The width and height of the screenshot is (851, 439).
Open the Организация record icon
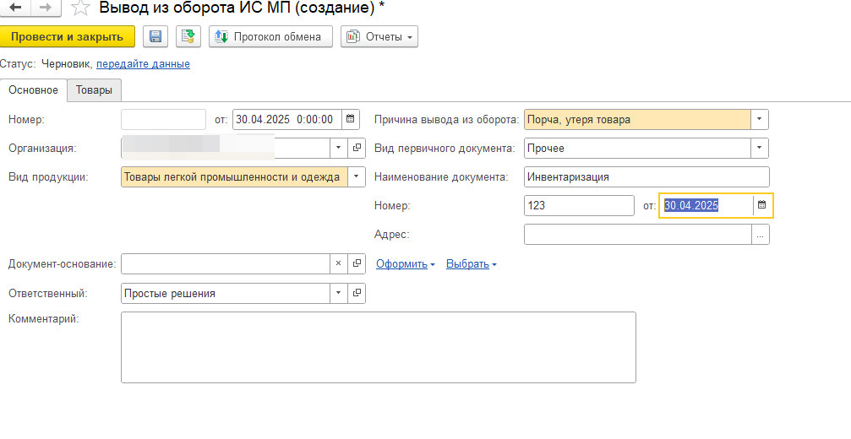point(357,148)
